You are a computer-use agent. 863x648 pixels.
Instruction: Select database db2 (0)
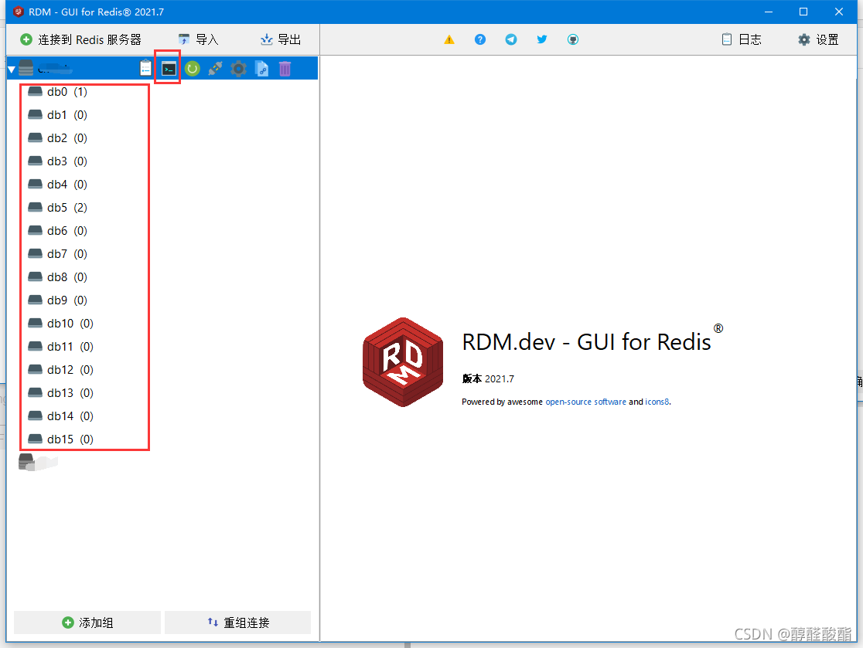pyautogui.click(x=57, y=138)
